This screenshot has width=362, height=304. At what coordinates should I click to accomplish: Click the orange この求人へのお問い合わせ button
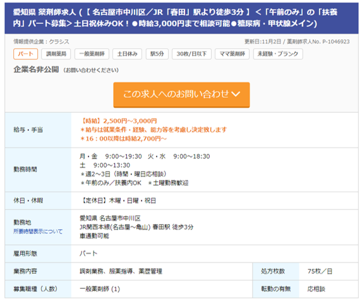tap(181, 95)
